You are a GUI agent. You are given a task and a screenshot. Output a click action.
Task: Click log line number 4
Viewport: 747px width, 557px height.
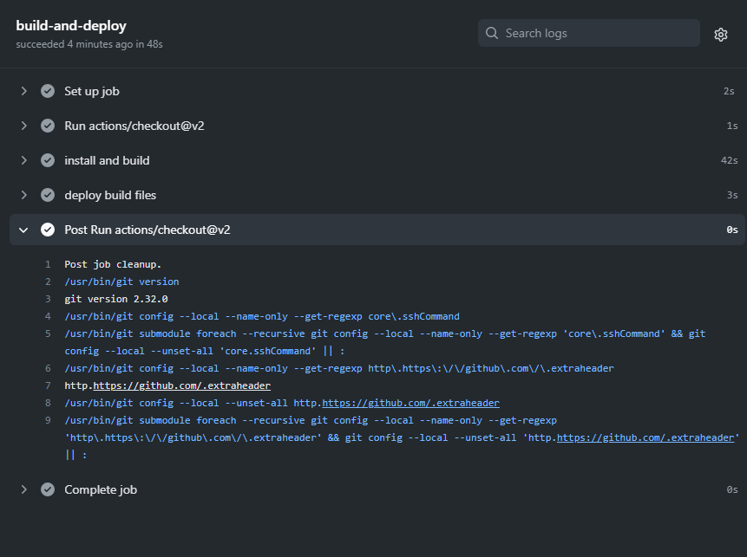point(48,316)
